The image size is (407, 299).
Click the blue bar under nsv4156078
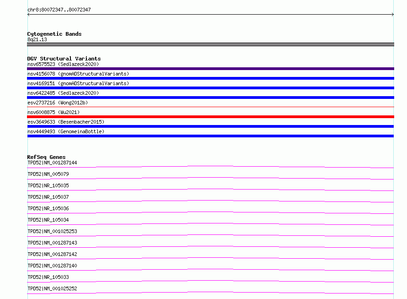210,78
